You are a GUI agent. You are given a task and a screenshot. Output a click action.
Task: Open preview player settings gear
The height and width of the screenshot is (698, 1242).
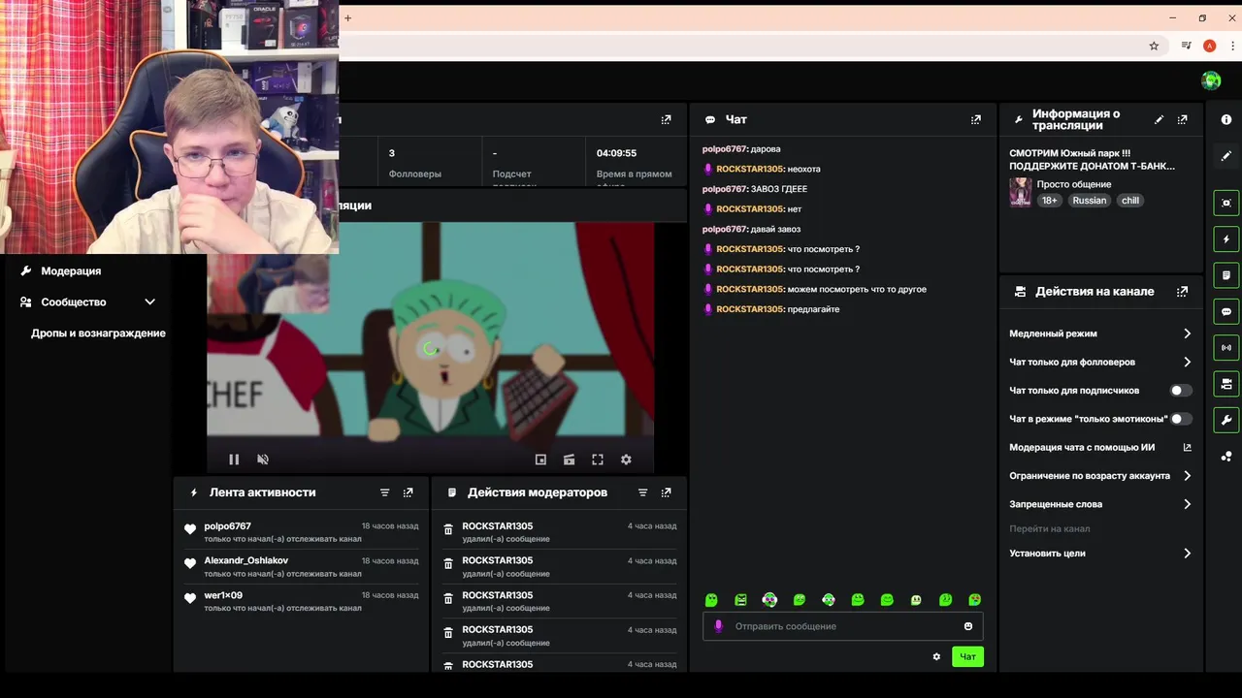pyautogui.click(x=626, y=460)
